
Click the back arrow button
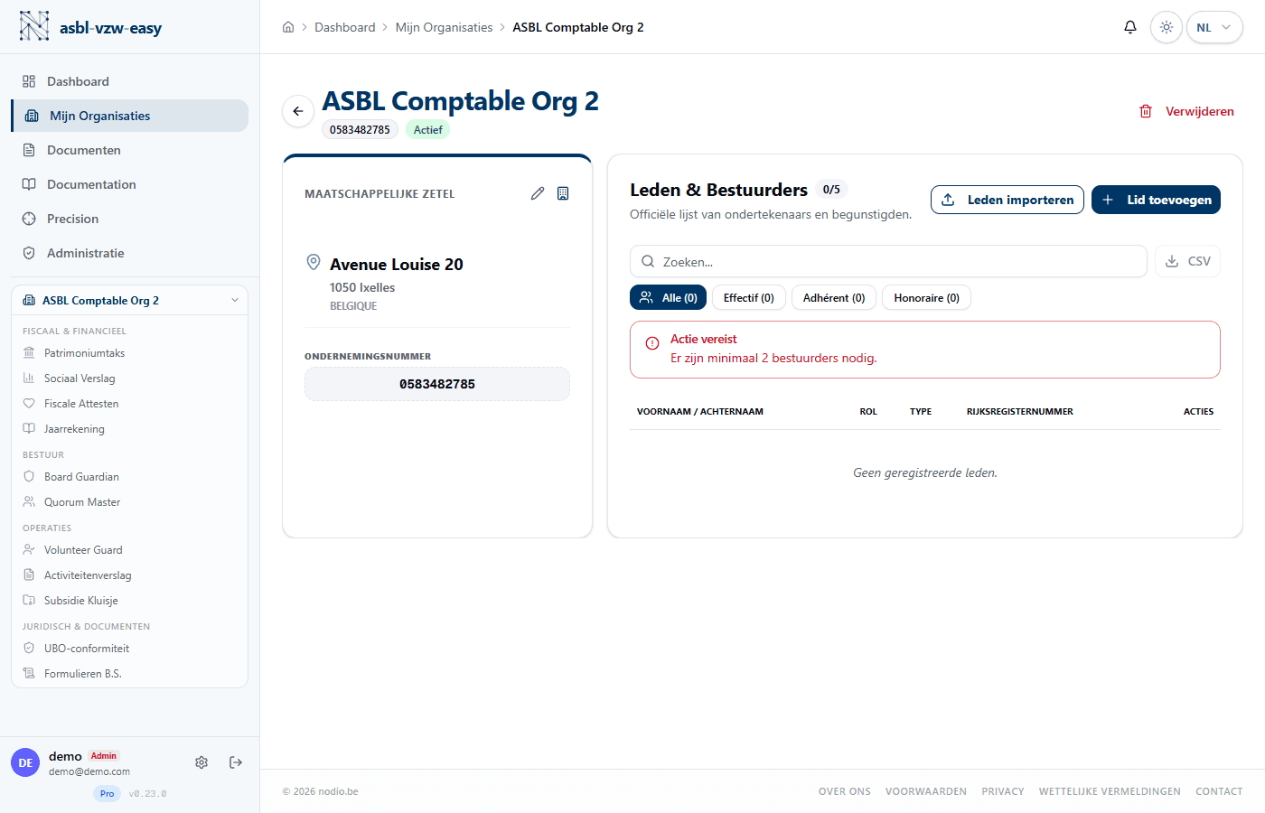click(x=298, y=111)
